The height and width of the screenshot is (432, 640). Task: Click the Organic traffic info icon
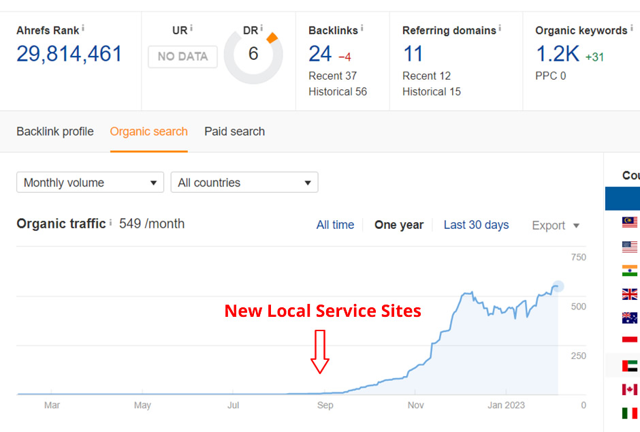(x=110, y=223)
